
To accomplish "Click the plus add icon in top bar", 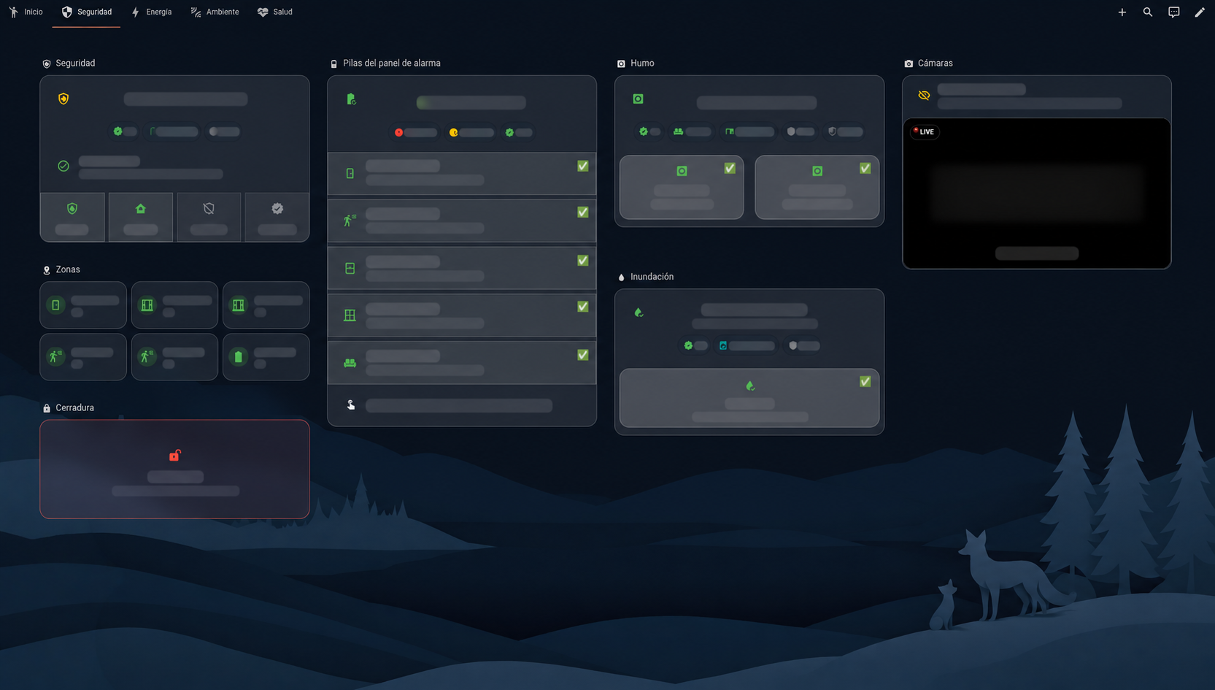I will pos(1122,12).
